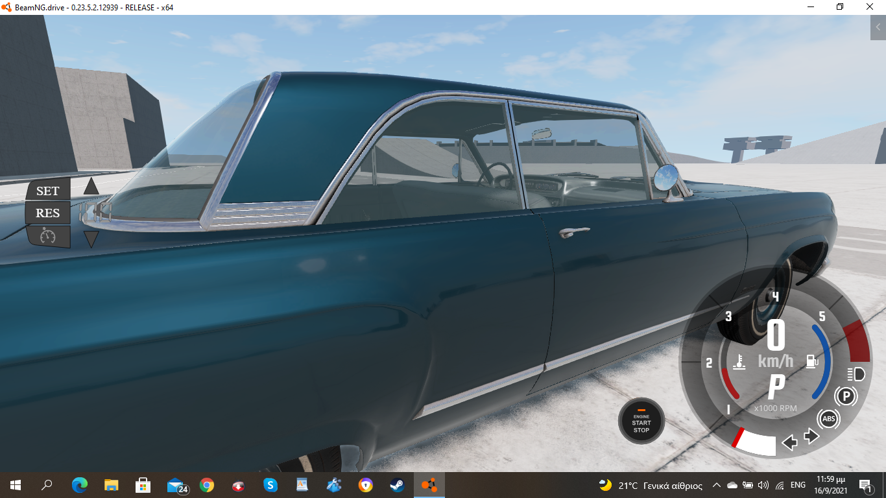
Task: Click the P gear indicator
Action: coord(776,387)
